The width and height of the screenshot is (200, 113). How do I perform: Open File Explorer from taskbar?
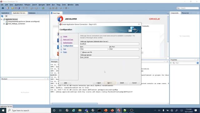click(x=80, y=110)
